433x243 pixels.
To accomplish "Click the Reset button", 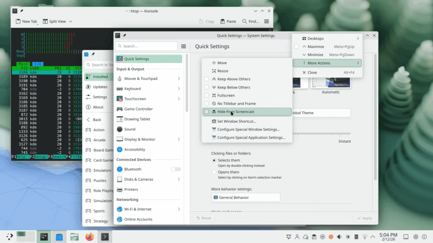I will click(204, 218).
